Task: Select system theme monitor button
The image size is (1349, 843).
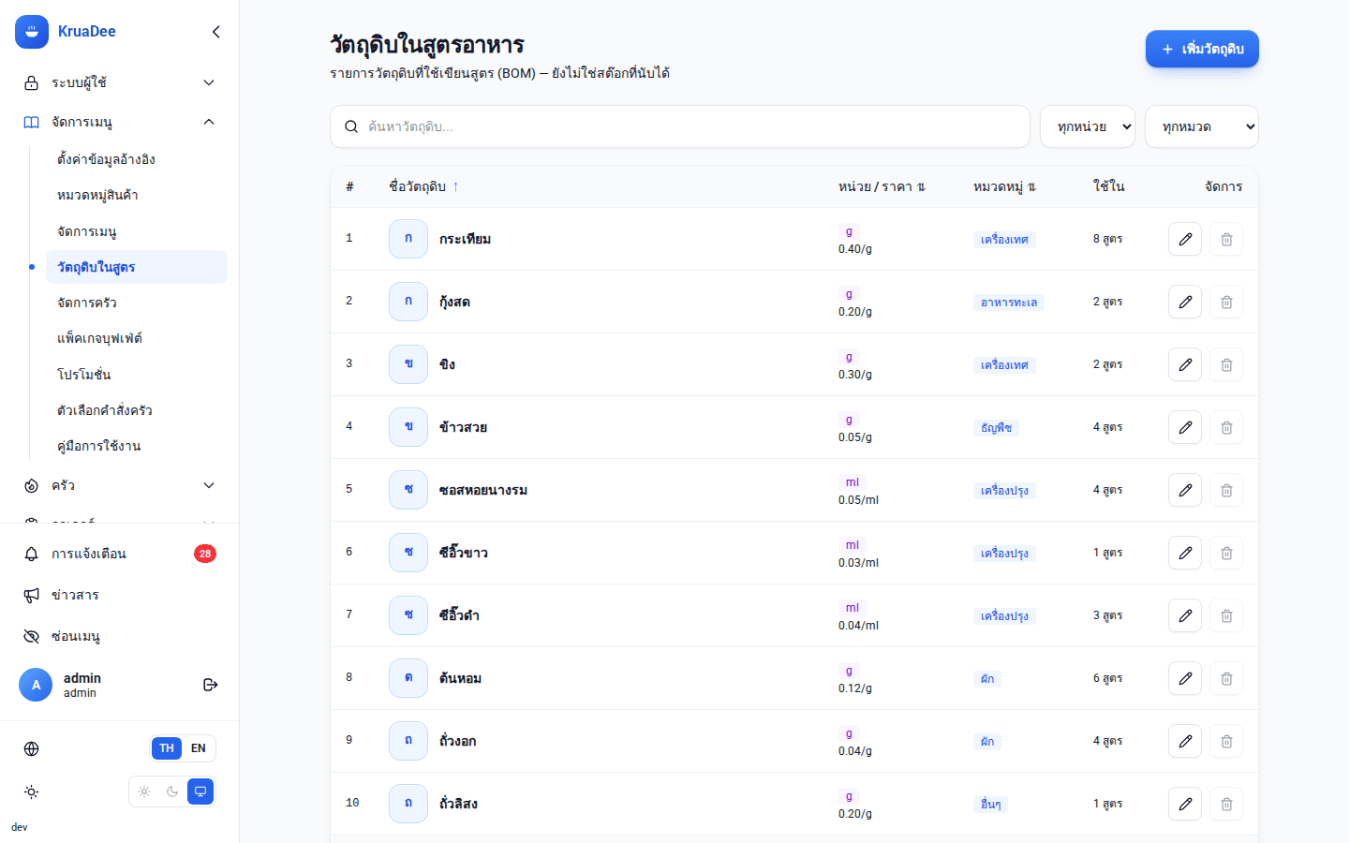Action: pos(200,791)
